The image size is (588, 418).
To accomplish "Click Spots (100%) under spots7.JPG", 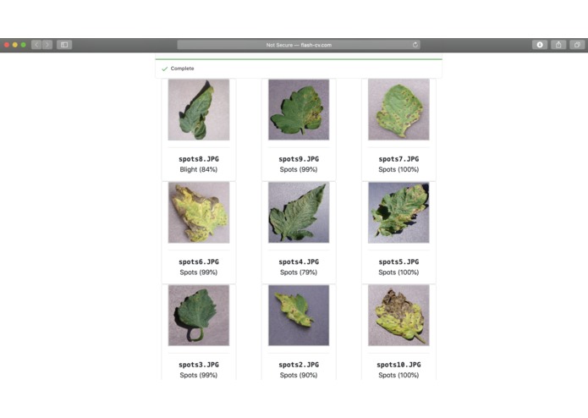I will pos(398,169).
